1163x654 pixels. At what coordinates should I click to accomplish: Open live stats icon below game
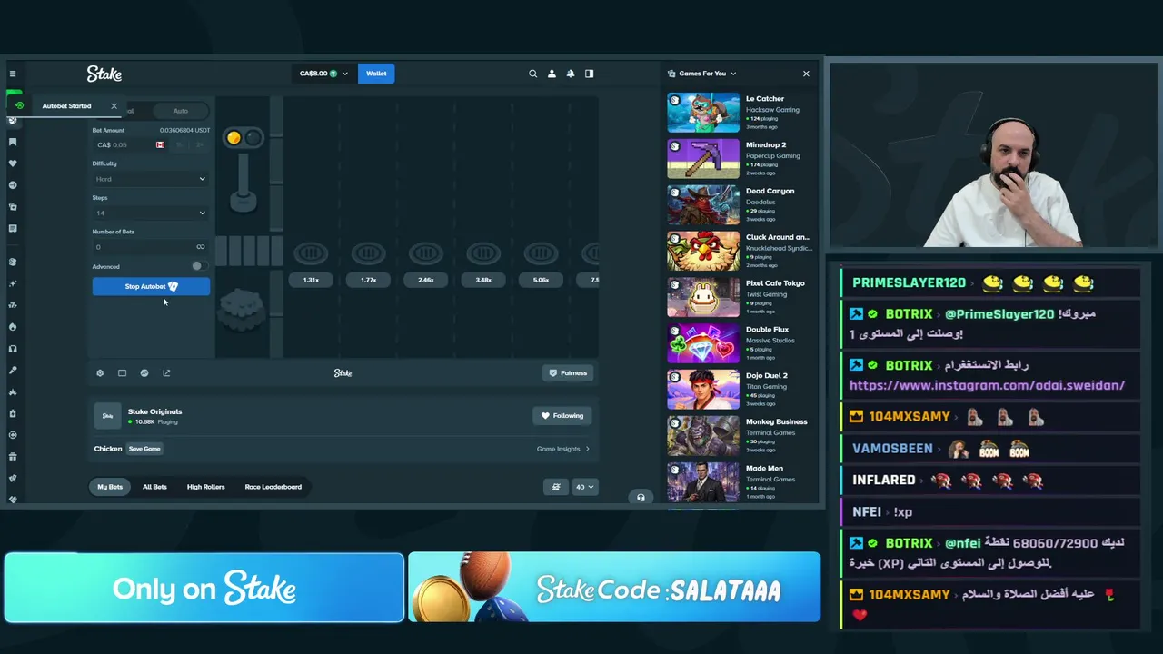[x=144, y=373]
